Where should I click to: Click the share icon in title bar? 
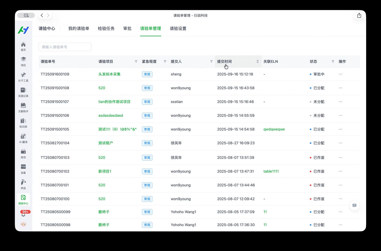pos(359,15)
